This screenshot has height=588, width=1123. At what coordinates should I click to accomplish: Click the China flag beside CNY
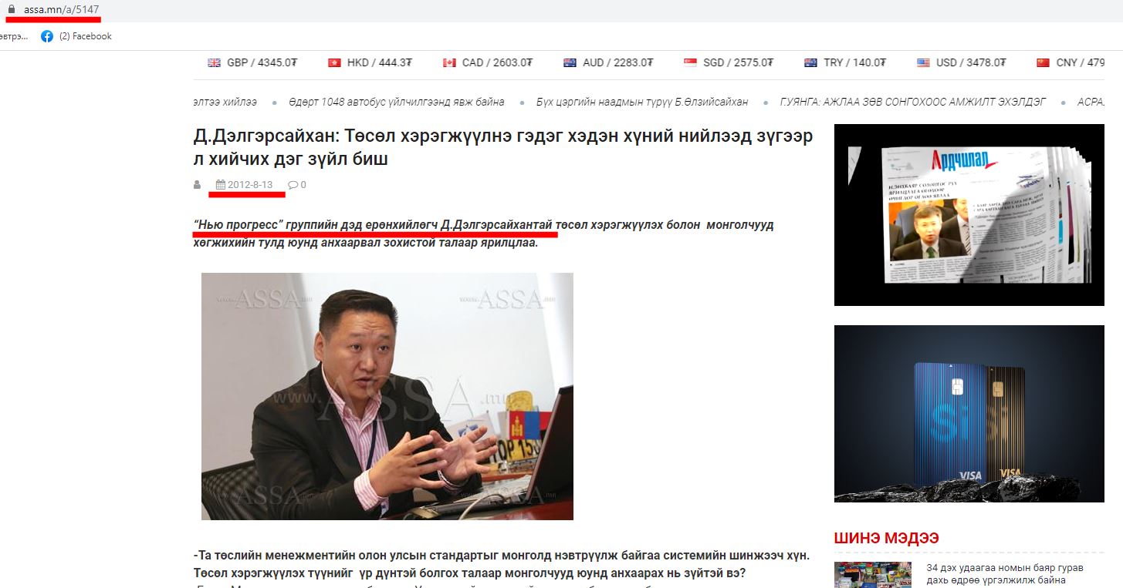(x=1043, y=63)
